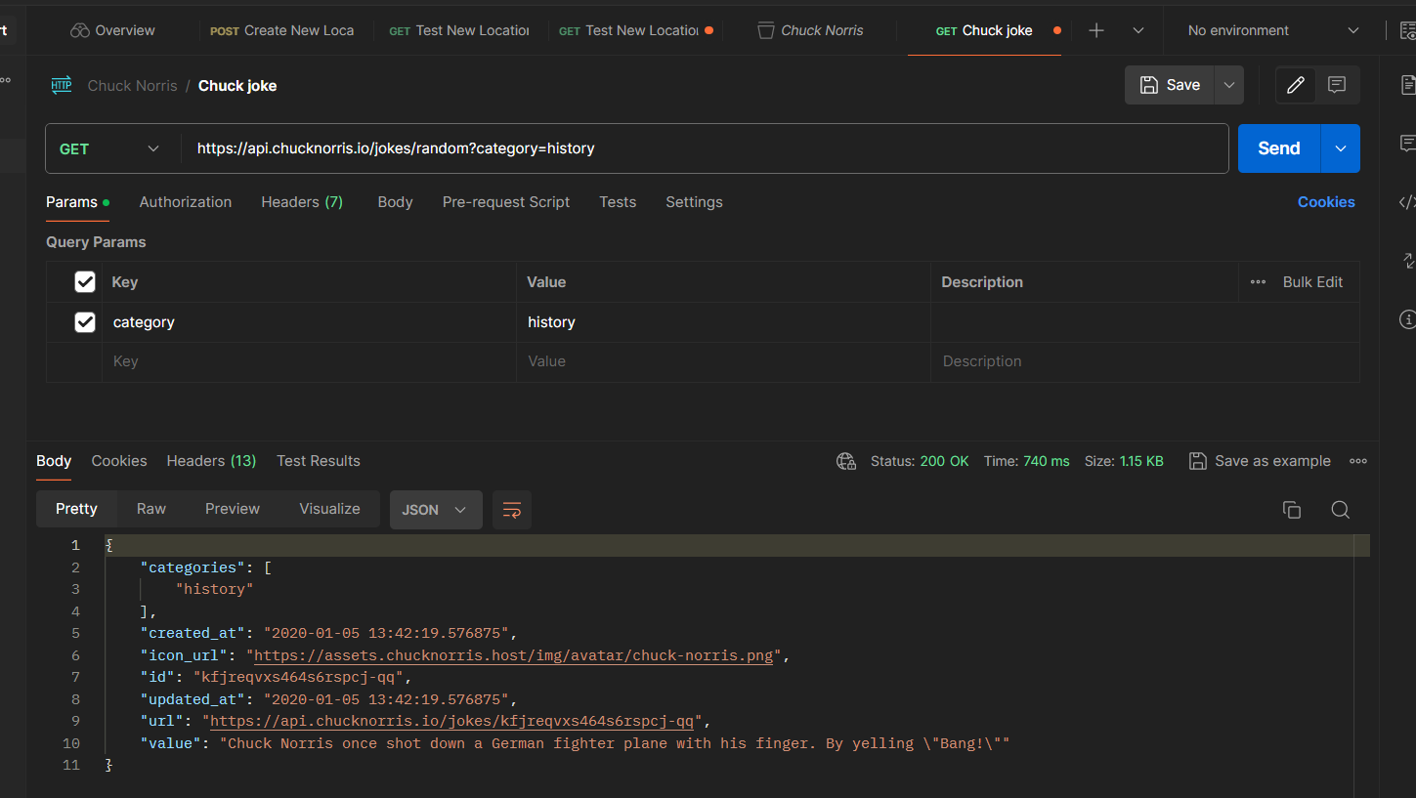Open the JSON format dropdown

436,510
